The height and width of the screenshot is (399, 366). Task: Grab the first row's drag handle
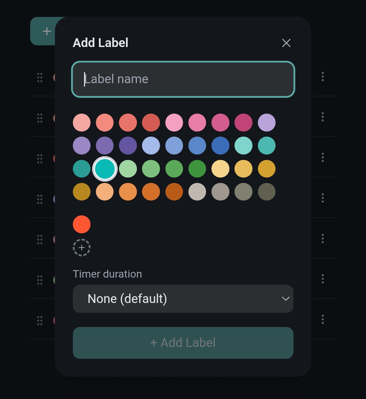40,77
